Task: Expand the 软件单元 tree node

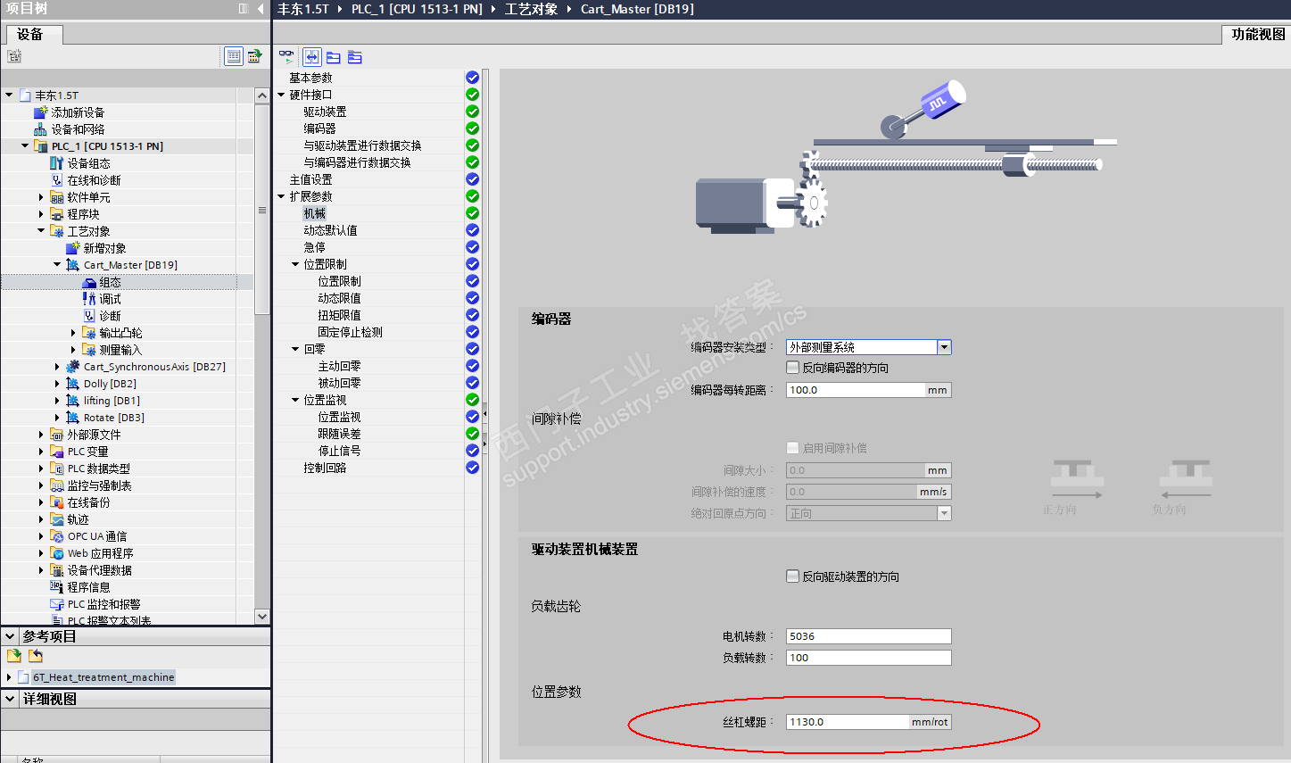Action: pyautogui.click(x=41, y=197)
